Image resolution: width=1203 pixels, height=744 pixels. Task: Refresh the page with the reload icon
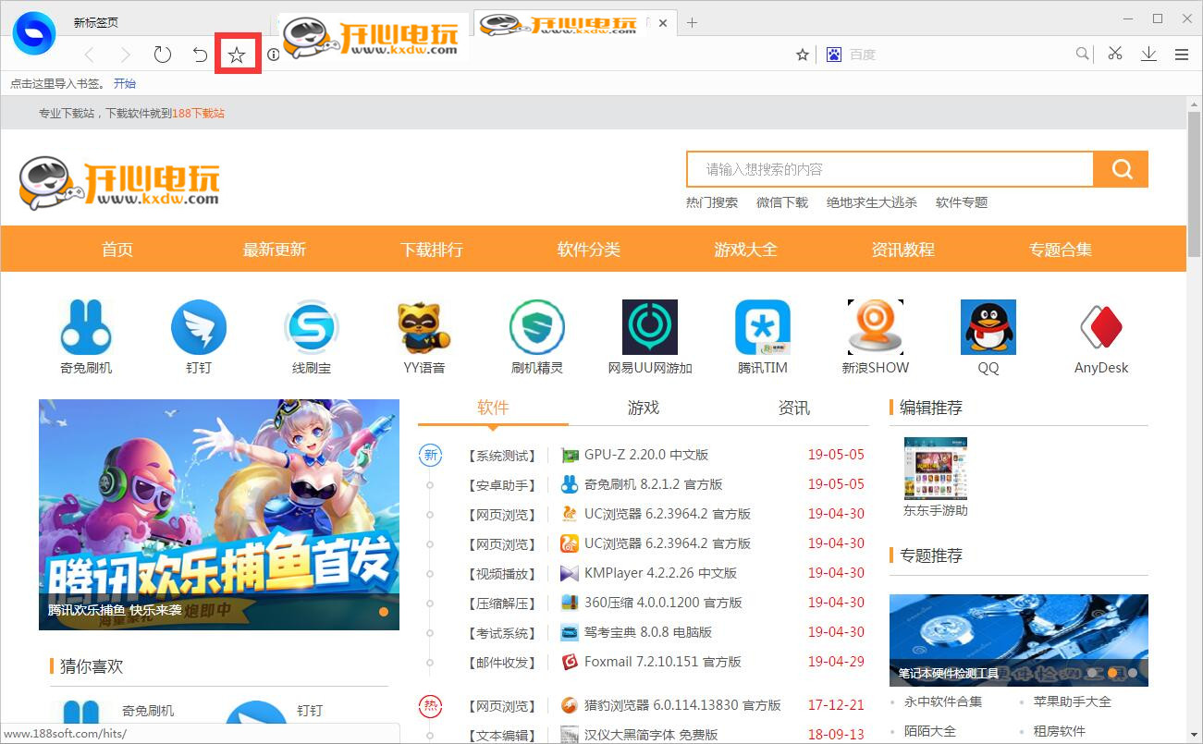pyautogui.click(x=163, y=55)
